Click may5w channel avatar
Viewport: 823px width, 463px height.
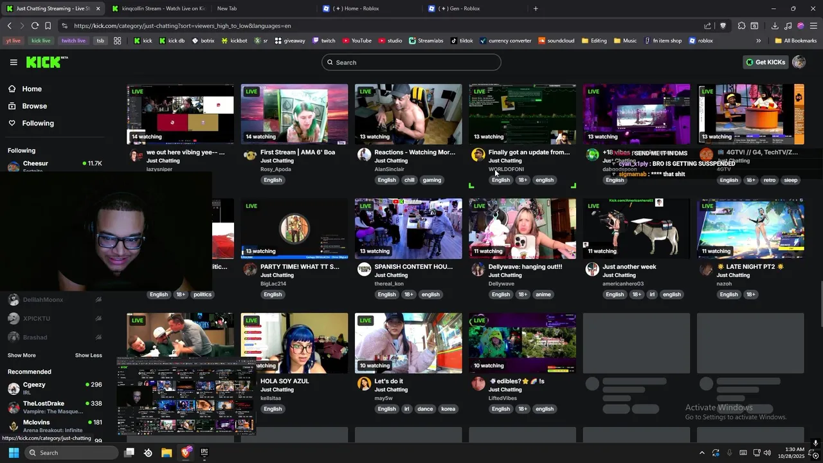pos(364,383)
